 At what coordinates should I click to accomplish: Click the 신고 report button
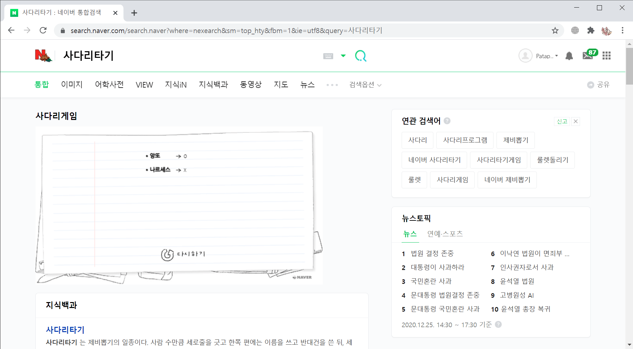(562, 121)
